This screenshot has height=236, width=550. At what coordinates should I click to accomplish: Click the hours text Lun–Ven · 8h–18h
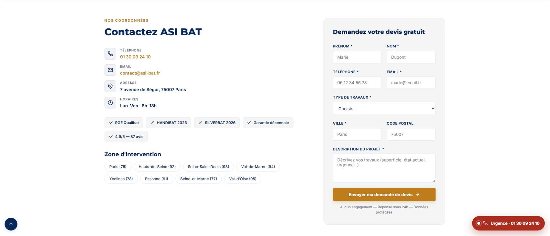(138, 106)
